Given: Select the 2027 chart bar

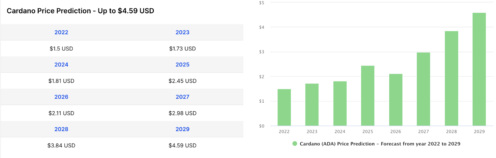Looking at the screenshot, I should [423, 89].
